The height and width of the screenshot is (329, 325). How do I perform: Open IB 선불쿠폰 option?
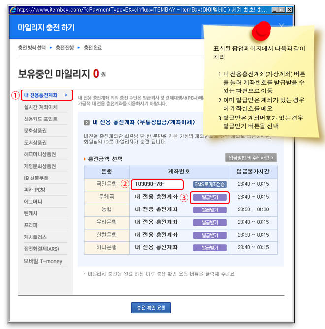36,178
